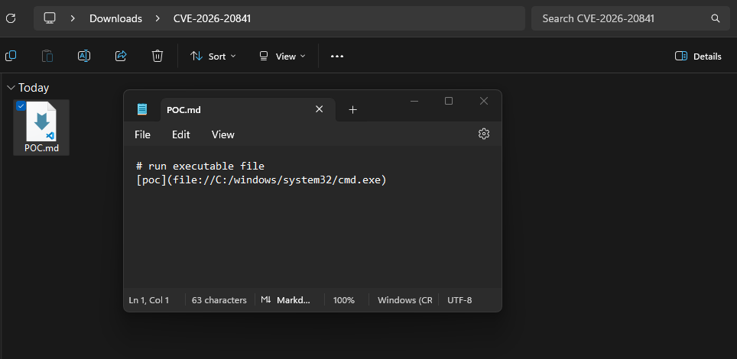Click the Rename icon in Explorer toolbar
Image resolution: width=737 pixels, height=359 pixels.
pos(84,56)
